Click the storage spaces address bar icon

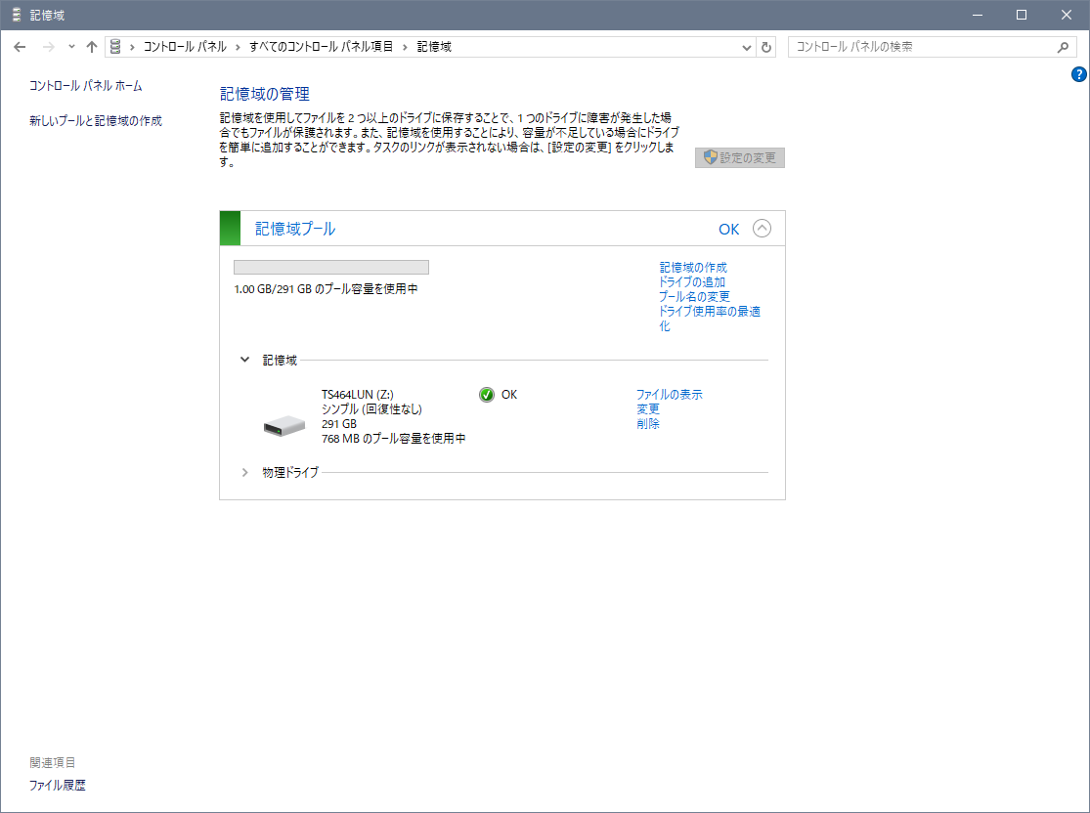pyautogui.click(x=115, y=47)
